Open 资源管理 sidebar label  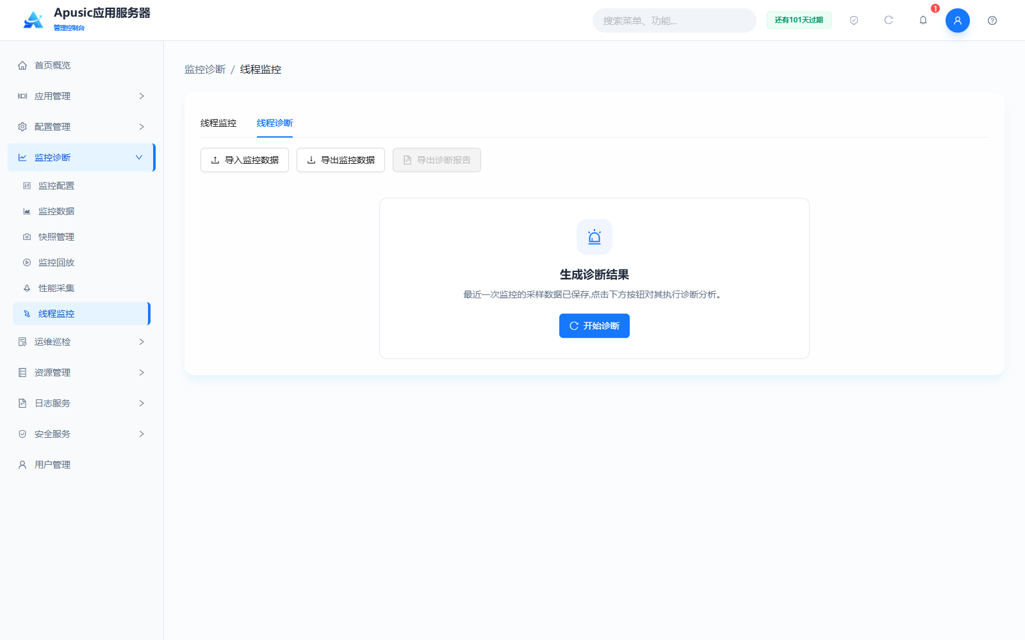click(53, 372)
